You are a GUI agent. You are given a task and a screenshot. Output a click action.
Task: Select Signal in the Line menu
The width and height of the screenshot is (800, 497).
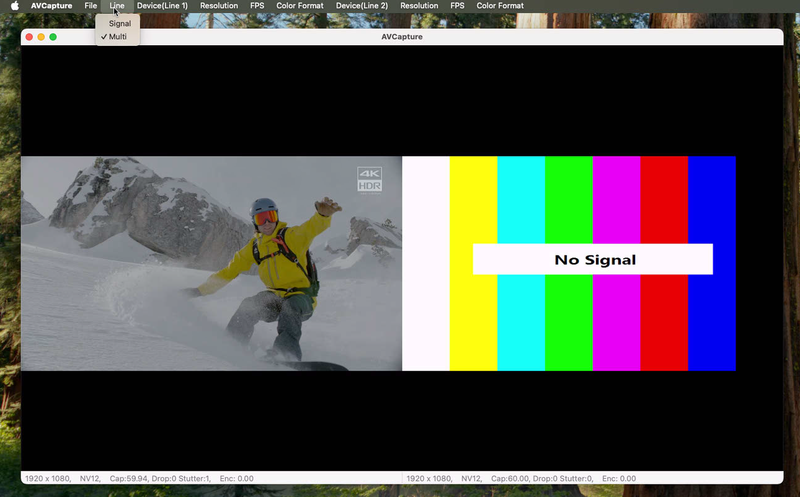(x=120, y=24)
